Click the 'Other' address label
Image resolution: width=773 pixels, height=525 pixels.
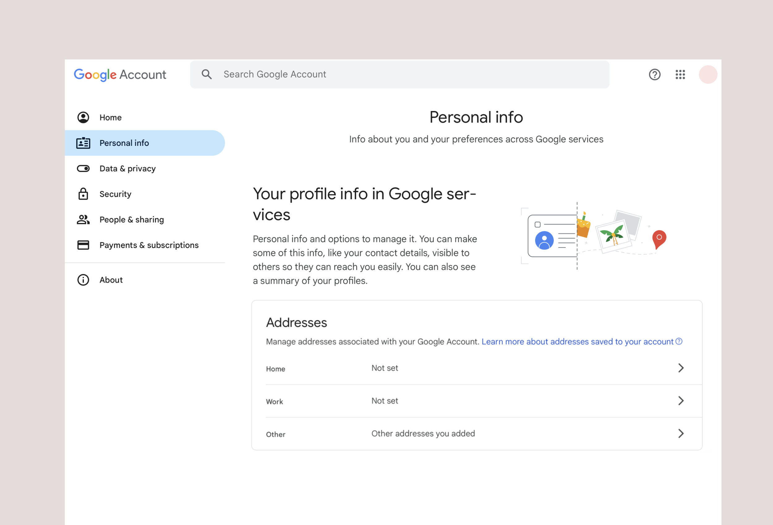275,434
